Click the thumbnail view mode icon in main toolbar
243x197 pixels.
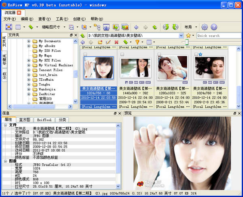[x=18, y=27]
